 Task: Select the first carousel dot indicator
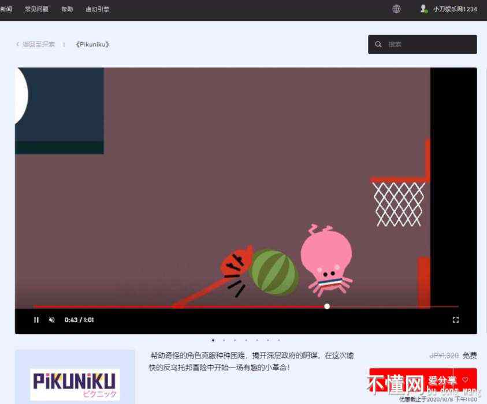pyautogui.click(x=213, y=341)
